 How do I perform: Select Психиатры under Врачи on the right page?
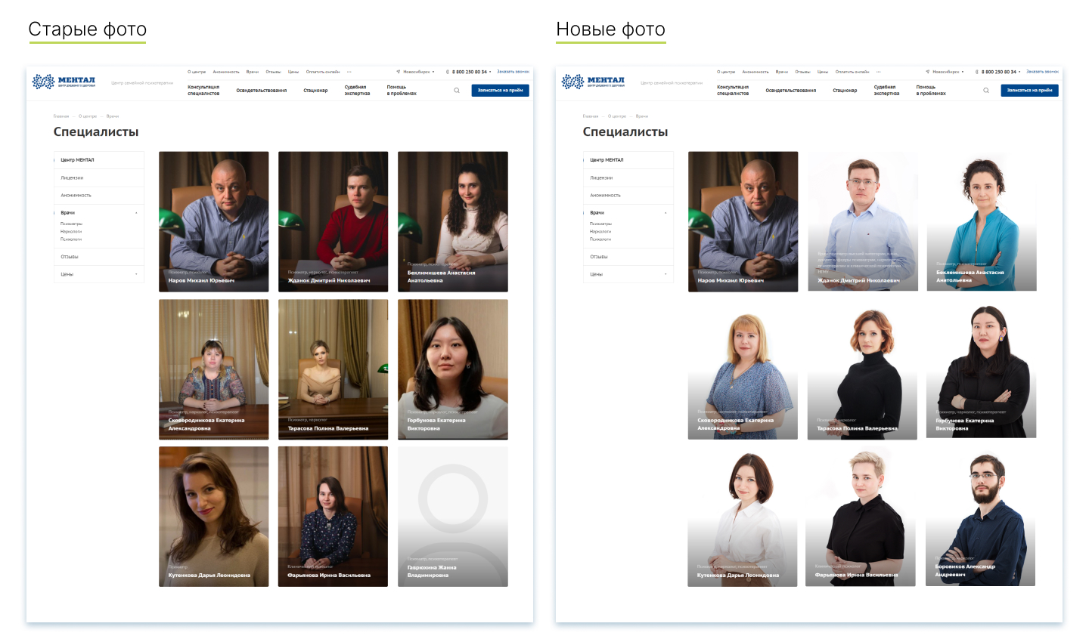(600, 224)
